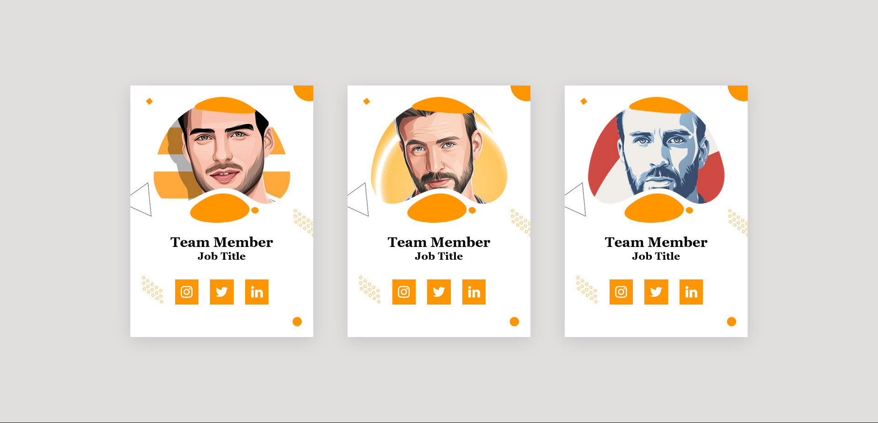Open LinkedIn icon on the middle card
The width and height of the screenshot is (878, 423).
(x=474, y=292)
